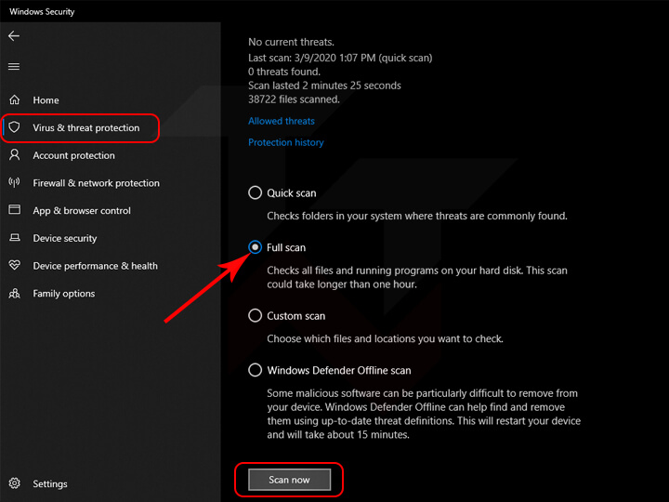This screenshot has width=669, height=502.
Task: Open the Protection history link
Action: (286, 142)
